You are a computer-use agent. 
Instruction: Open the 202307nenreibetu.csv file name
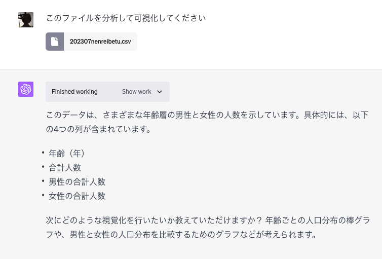[100, 42]
